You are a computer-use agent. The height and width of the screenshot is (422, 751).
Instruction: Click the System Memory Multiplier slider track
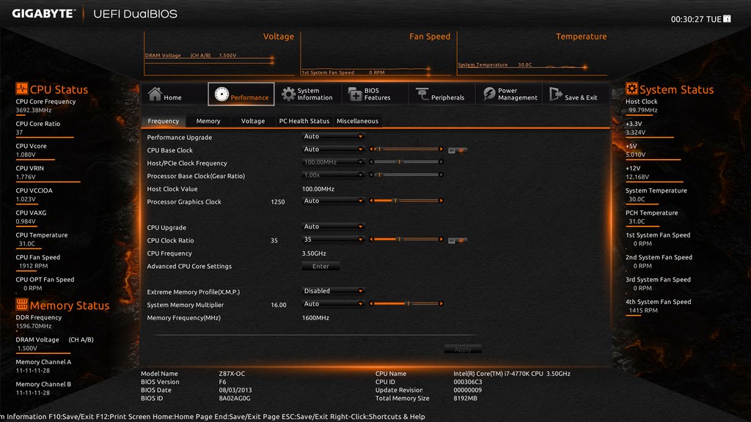pyautogui.click(x=406, y=303)
